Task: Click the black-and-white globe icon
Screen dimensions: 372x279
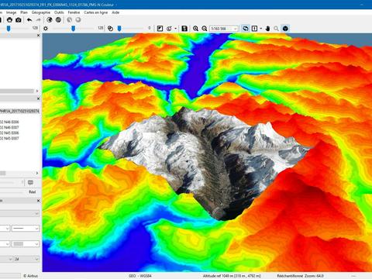Action: click(x=50, y=20)
